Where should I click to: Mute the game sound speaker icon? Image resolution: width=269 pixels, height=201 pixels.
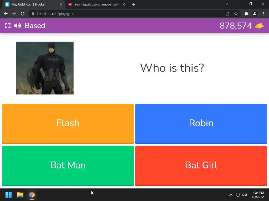(x=18, y=26)
